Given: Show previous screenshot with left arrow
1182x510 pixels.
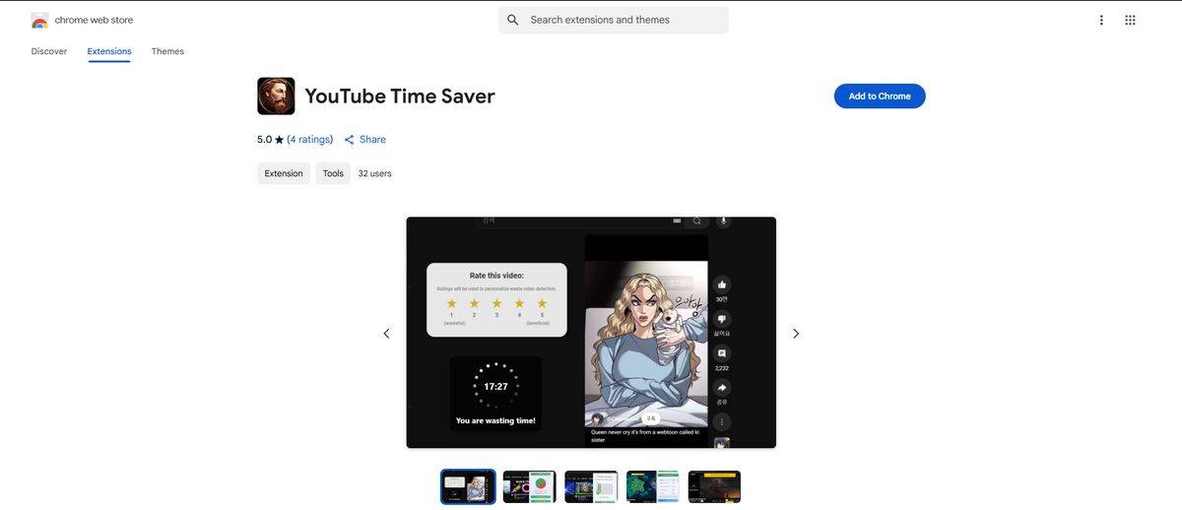Looking at the screenshot, I should pos(386,334).
